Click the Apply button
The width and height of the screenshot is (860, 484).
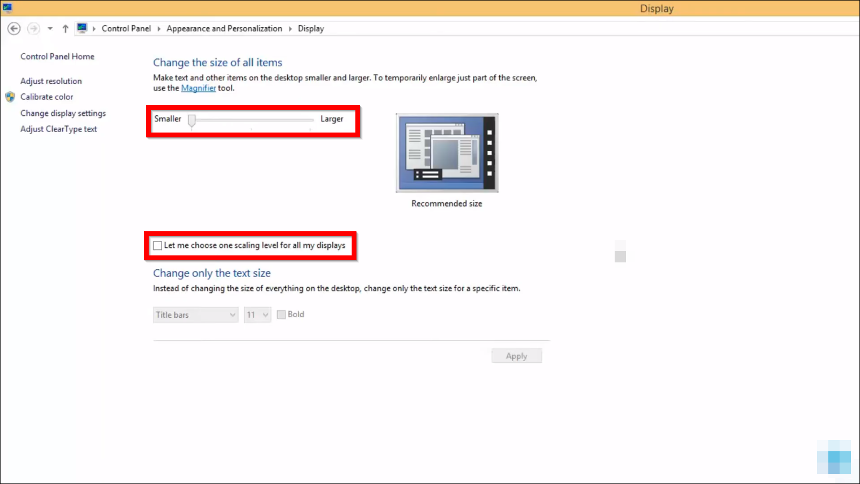516,355
